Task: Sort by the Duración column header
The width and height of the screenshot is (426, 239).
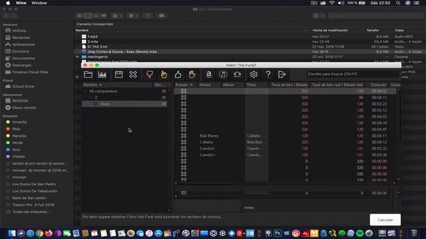Action: (x=377, y=85)
